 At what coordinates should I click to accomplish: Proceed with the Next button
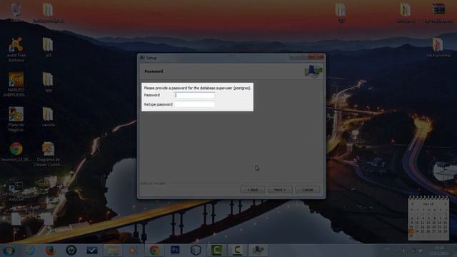pyautogui.click(x=280, y=190)
